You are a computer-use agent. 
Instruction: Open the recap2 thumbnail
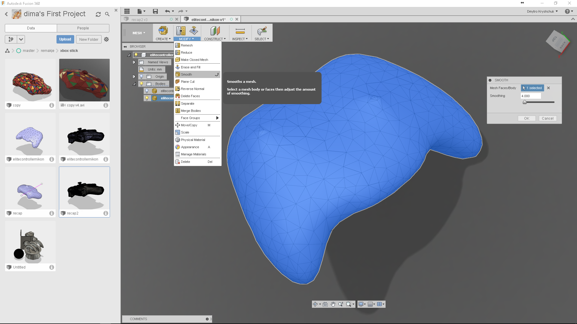pyautogui.click(x=84, y=188)
